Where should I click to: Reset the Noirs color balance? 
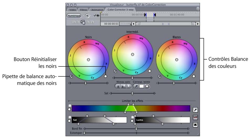click(105, 76)
